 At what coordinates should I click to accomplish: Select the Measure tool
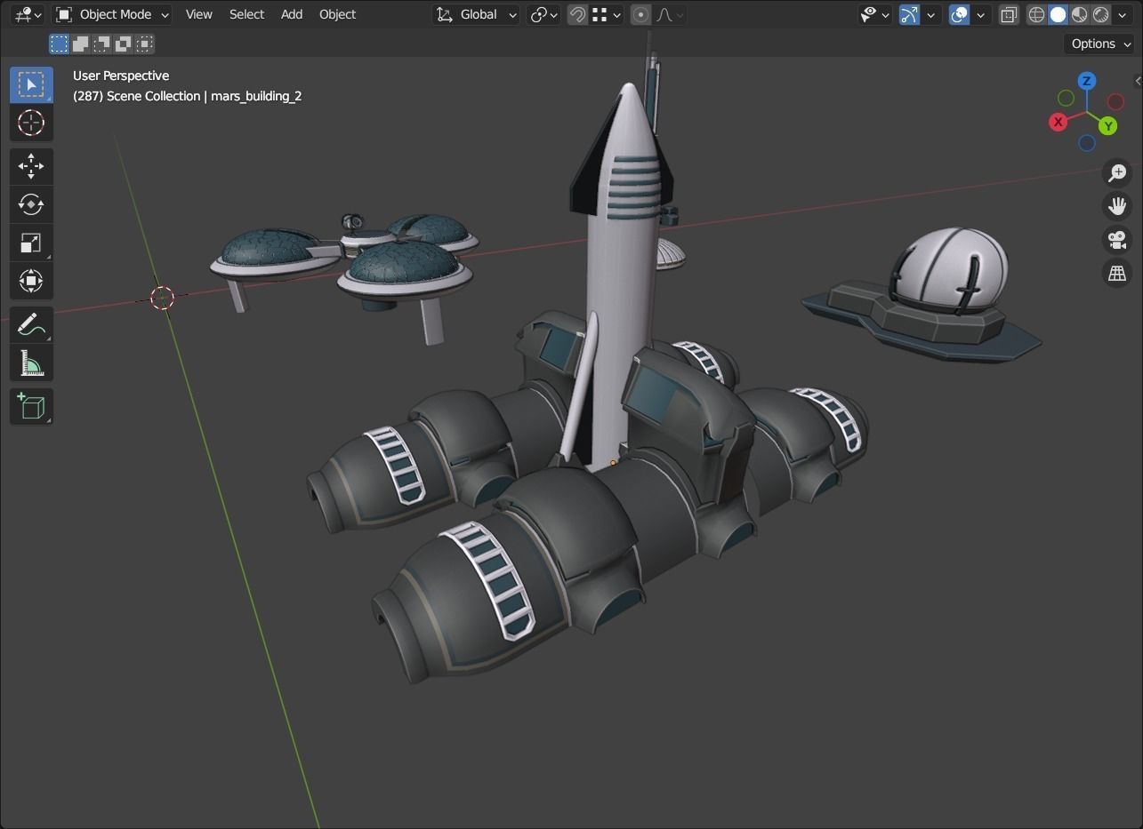click(31, 362)
